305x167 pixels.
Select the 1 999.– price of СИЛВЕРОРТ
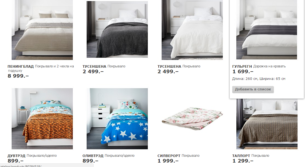pyautogui.click(x=168, y=161)
